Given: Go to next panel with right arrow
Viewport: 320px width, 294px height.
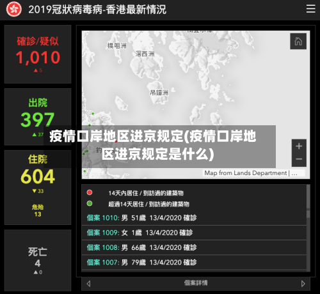Looking at the screenshot, I should [x=303, y=284].
